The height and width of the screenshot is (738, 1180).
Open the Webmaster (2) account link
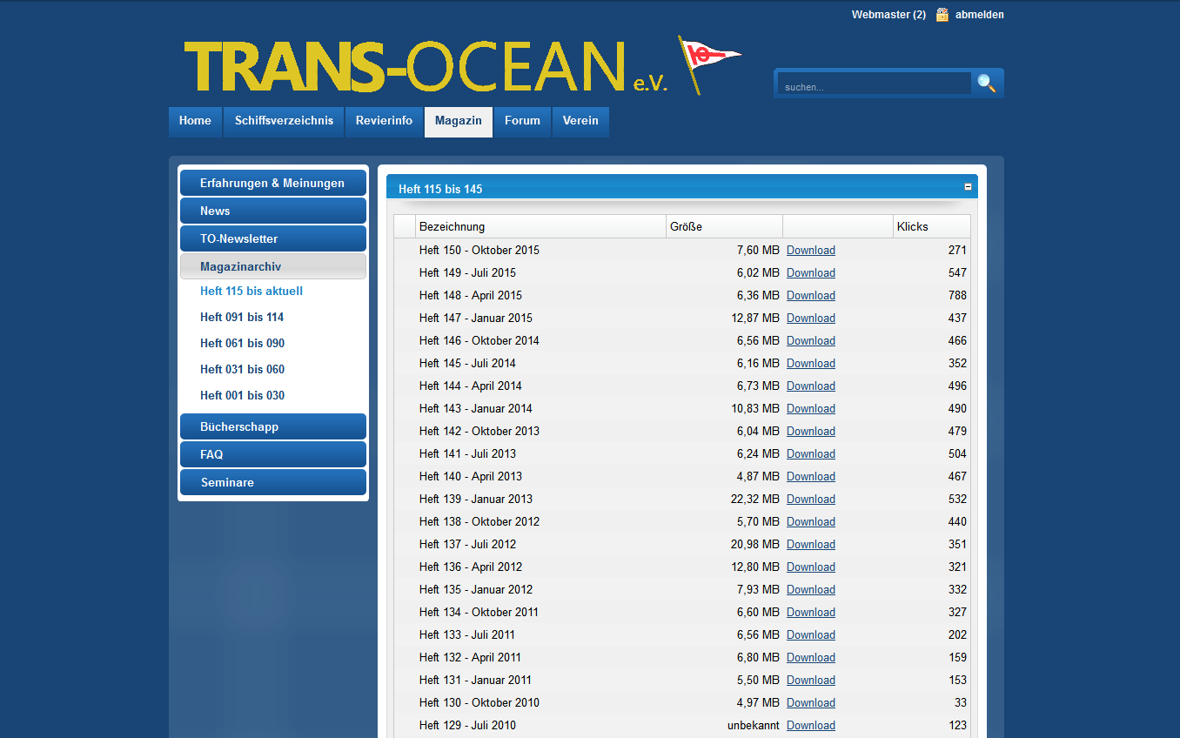[x=888, y=15]
